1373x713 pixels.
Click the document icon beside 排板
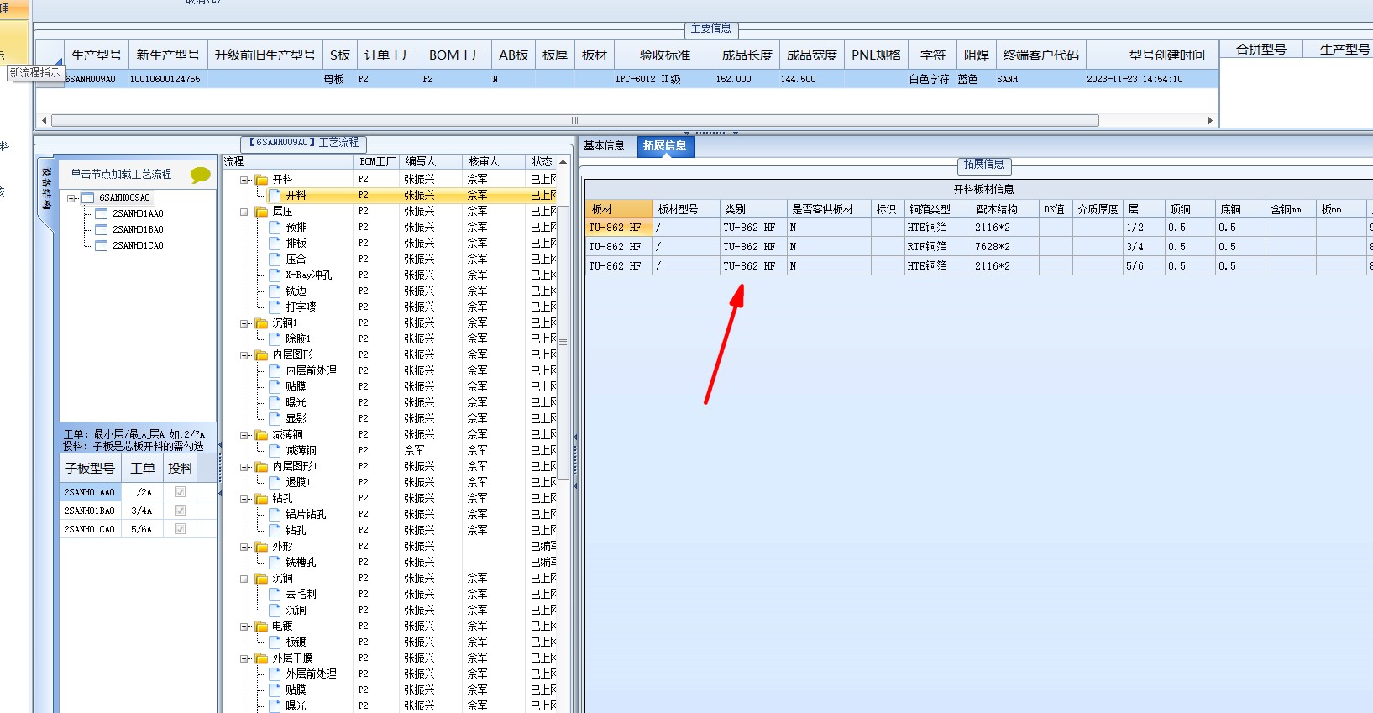(275, 244)
